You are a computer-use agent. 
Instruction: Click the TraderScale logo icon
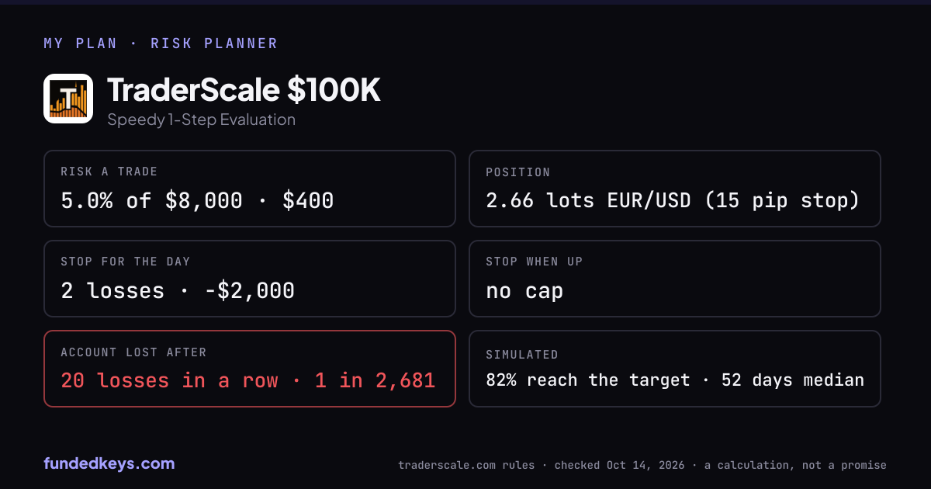coord(68,99)
